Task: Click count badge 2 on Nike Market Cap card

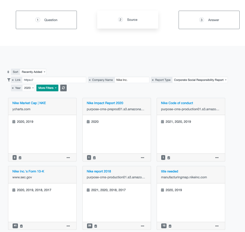Action: (14, 158)
